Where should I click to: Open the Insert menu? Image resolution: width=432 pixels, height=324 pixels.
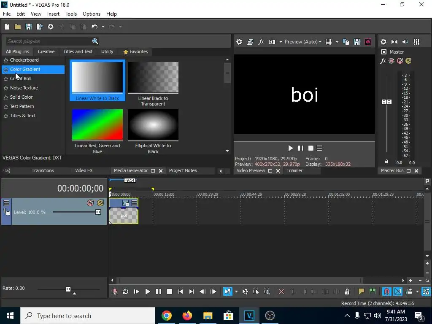coord(53,14)
